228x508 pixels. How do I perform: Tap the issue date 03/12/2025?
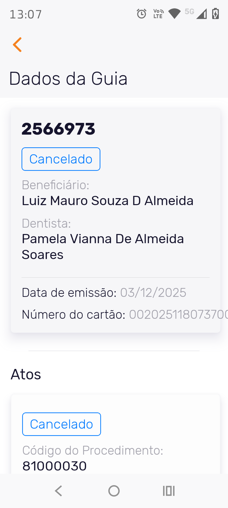pos(153,292)
